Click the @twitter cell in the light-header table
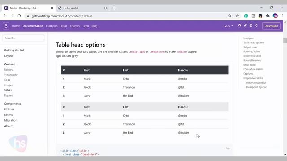This screenshot has height=161, width=287. 183,133
